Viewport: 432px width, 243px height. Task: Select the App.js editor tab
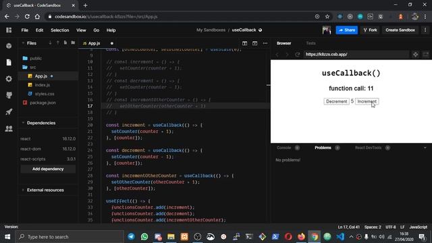[94, 43]
